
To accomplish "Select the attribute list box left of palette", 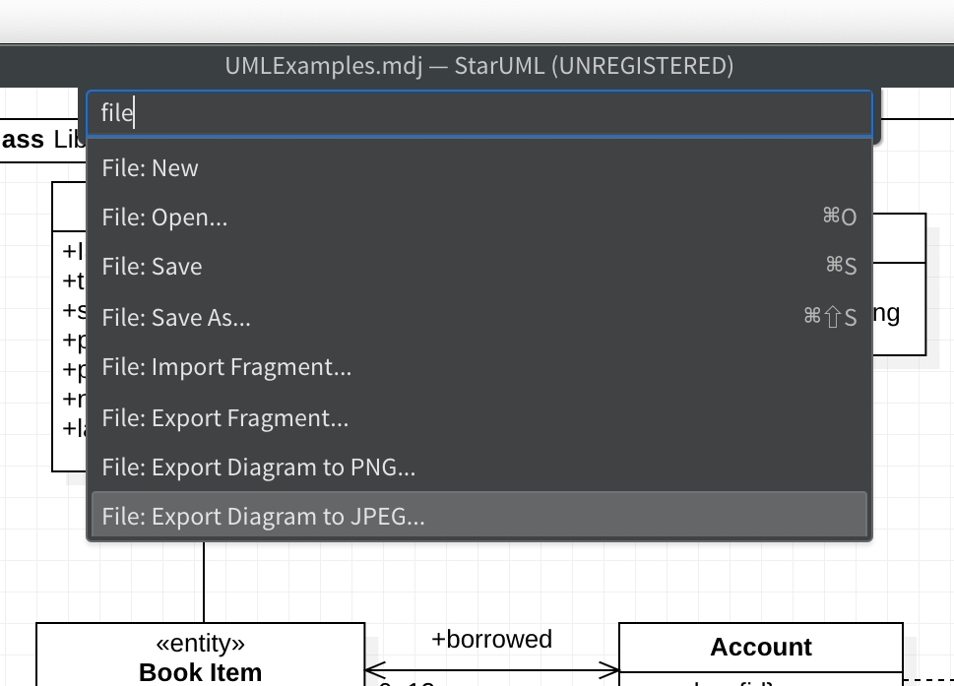I will [69, 344].
